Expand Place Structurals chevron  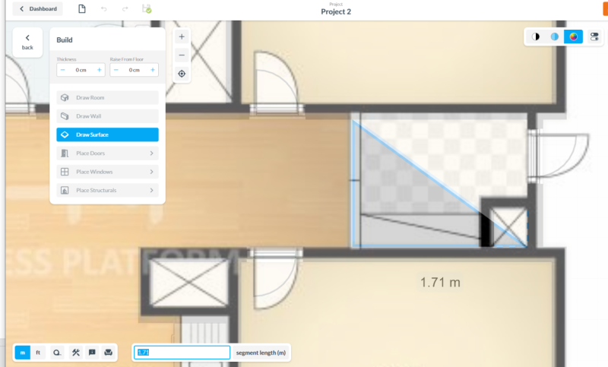151,190
